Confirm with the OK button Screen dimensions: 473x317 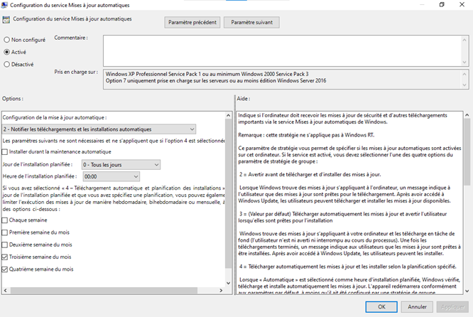[381, 307]
